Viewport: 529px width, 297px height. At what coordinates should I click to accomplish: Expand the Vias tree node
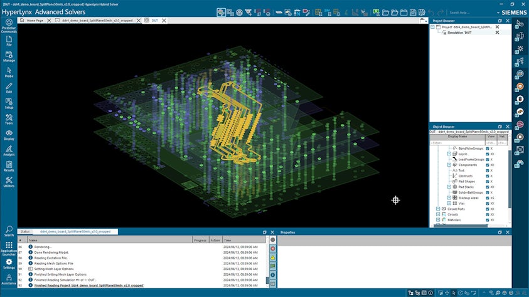[449, 204]
